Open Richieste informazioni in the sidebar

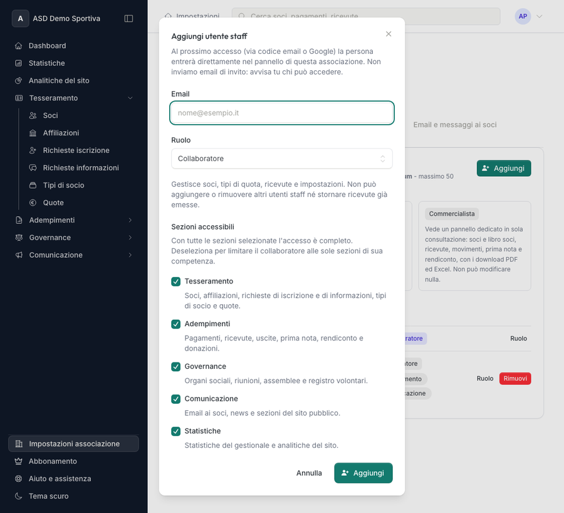[81, 168]
